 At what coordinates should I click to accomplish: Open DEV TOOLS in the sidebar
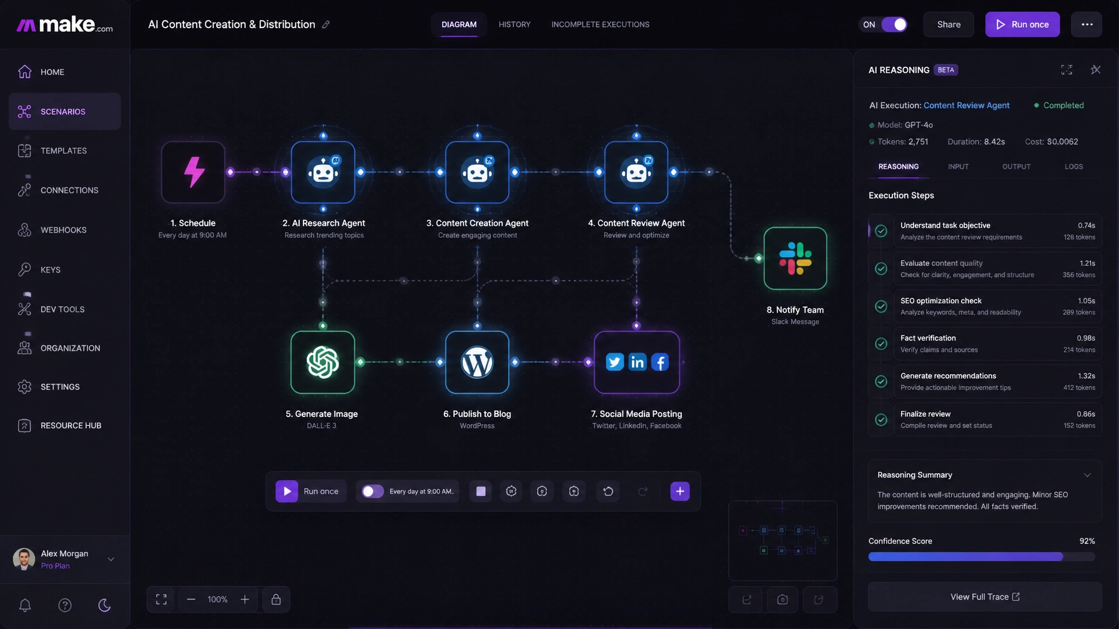(x=65, y=309)
